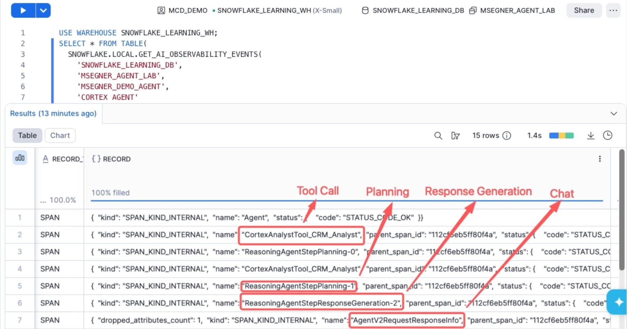
Task: Switch to the Table view
Action: tap(27, 135)
